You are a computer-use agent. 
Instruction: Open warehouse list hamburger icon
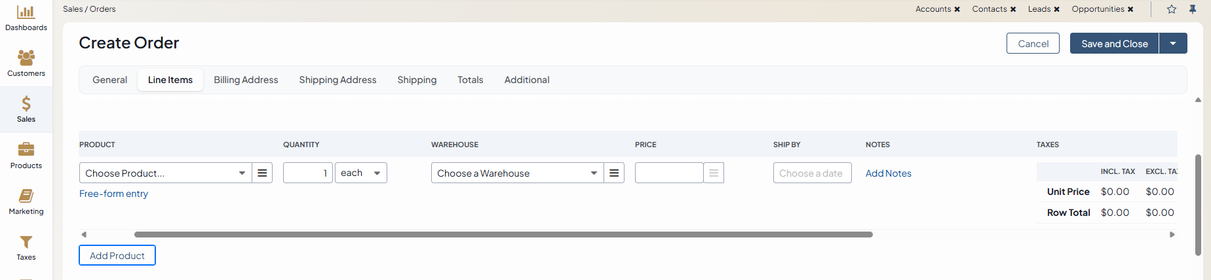(614, 173)
